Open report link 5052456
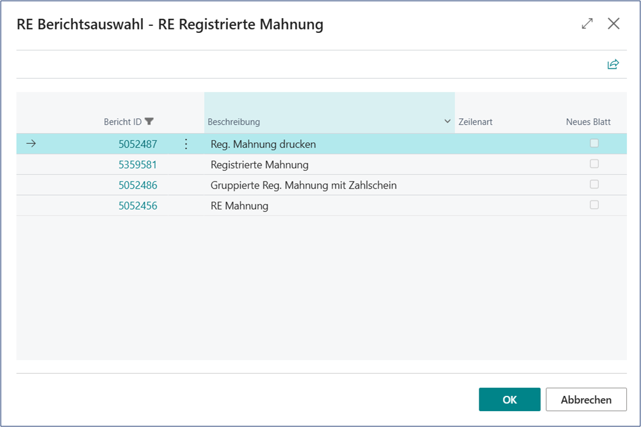This screenshot has height=427, width=641. pyautogui.click(x=138, y=206)
